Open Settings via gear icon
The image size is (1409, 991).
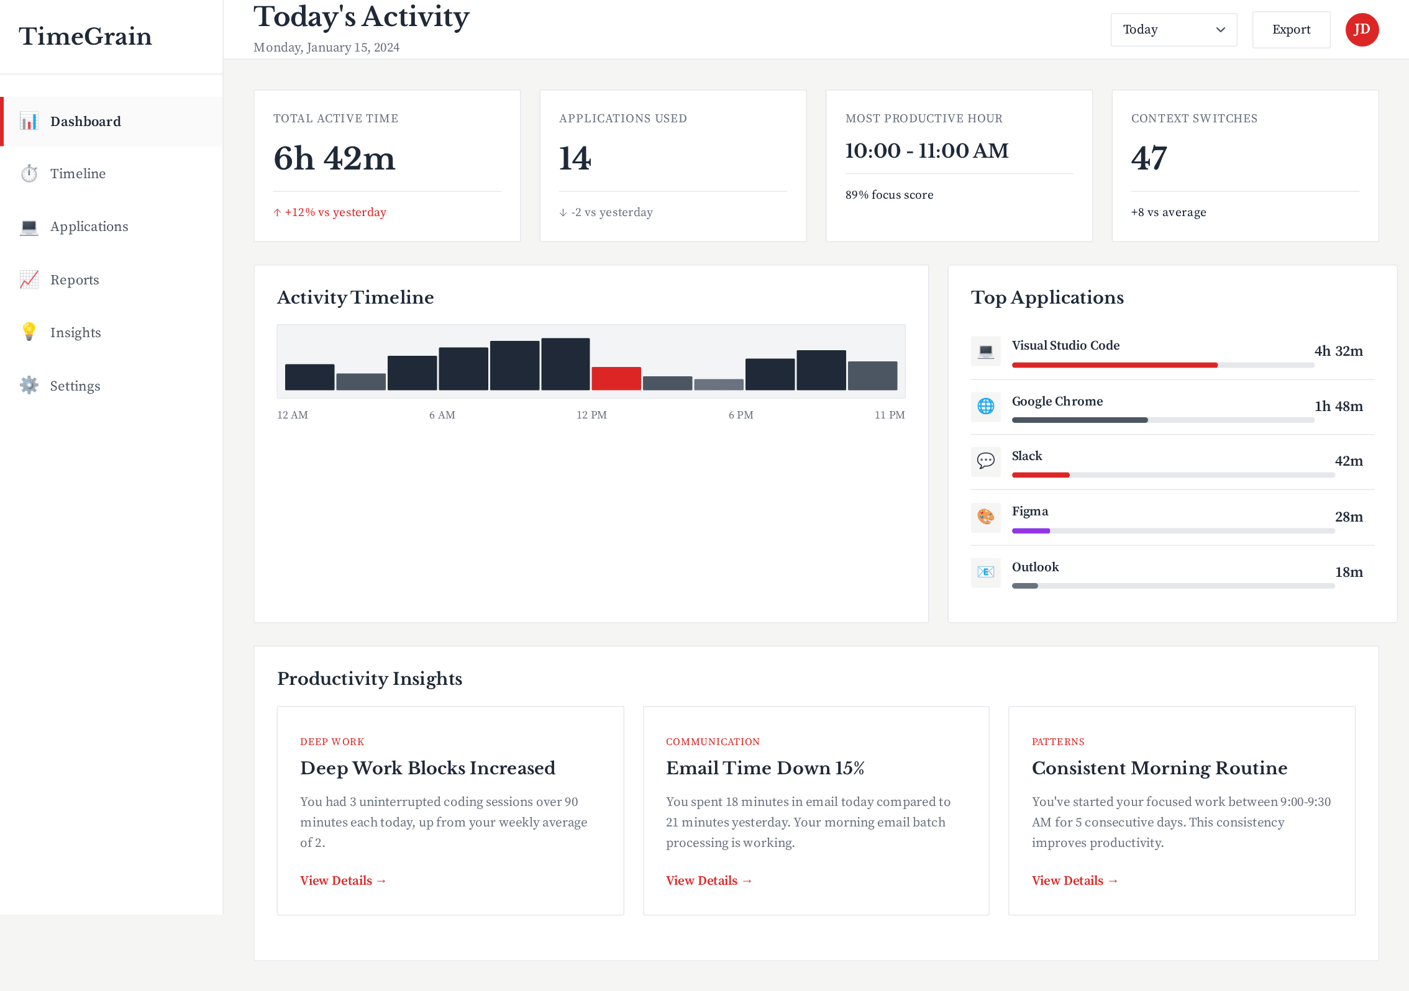[29, 385]
